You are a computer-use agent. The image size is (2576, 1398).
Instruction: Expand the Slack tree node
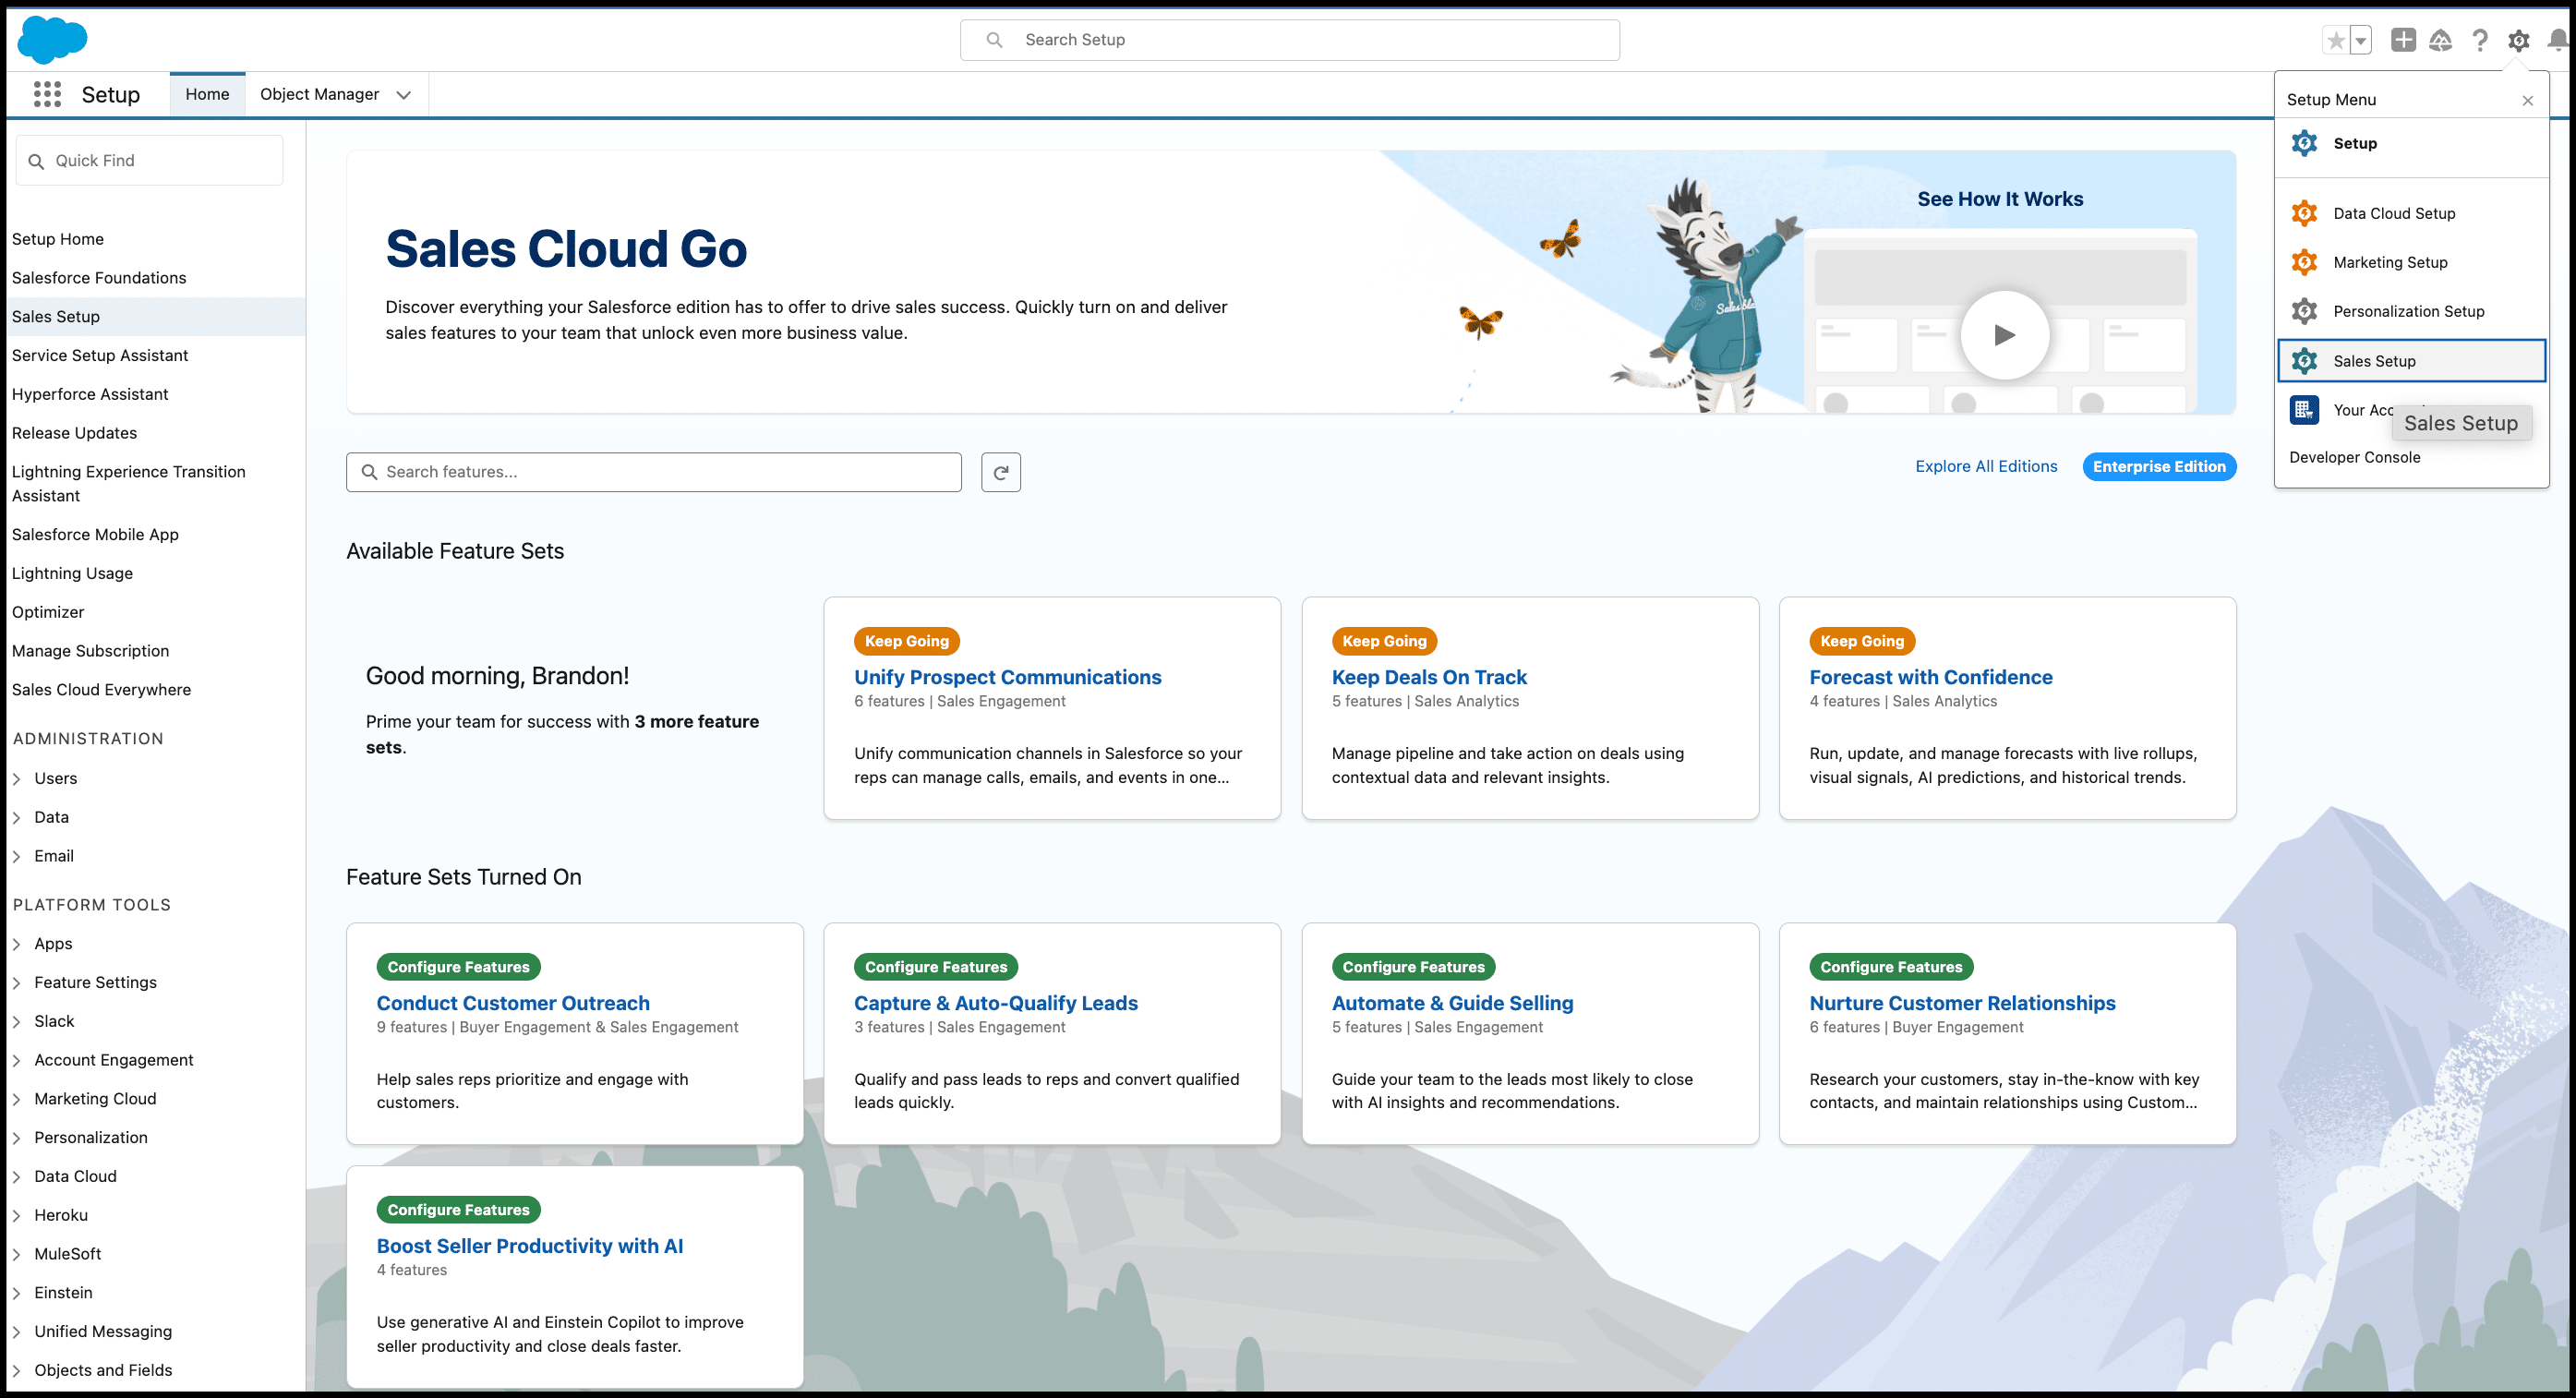click(x=17, y=1021)
